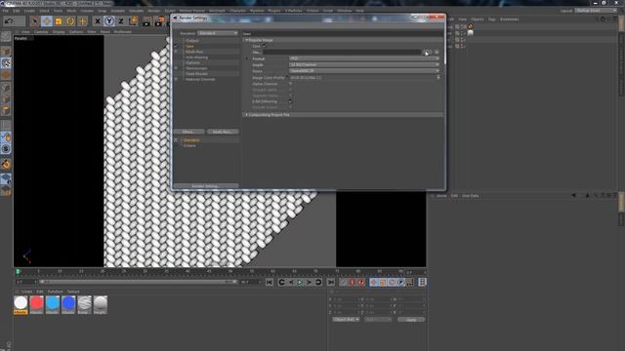This screenshot has width=625, height=351.
Task: Activate the Move tool in toolbar
Action: (47, 20)
